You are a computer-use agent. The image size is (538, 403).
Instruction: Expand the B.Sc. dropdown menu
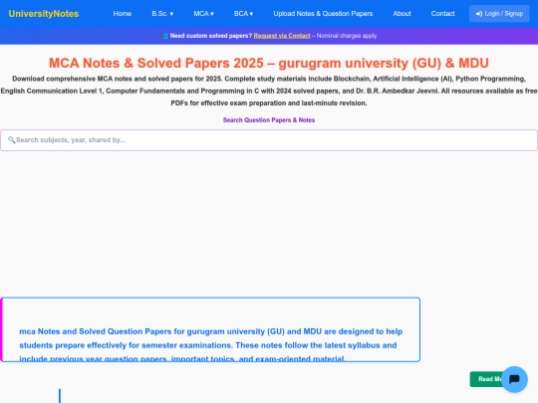(x=162, y=14)
